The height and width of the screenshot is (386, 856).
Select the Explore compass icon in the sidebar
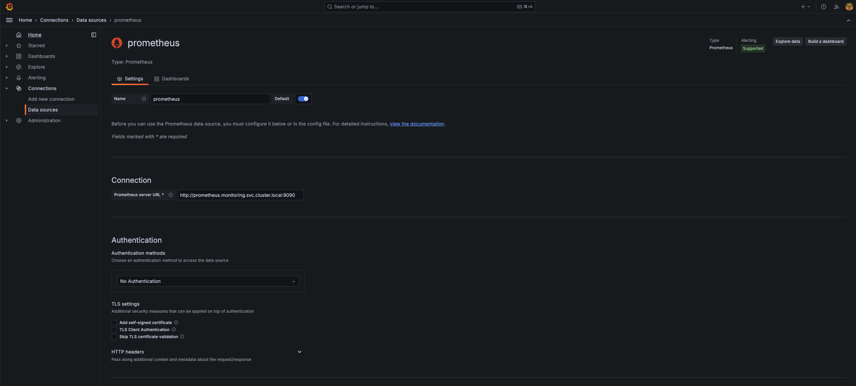[x=19, y=67]
